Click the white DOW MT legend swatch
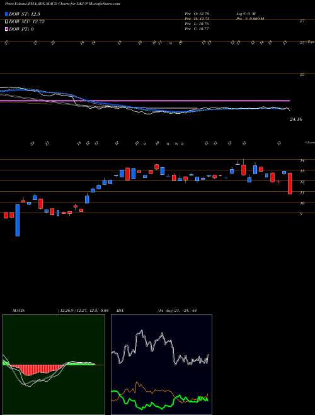This screenshot has width=315, height=415. pyautogui.click(x=7, y=22)
